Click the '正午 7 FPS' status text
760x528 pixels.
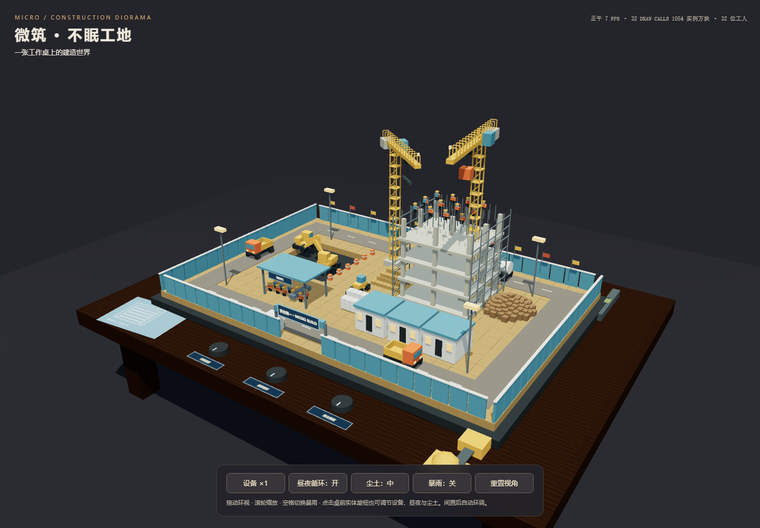tap(605, 18)
